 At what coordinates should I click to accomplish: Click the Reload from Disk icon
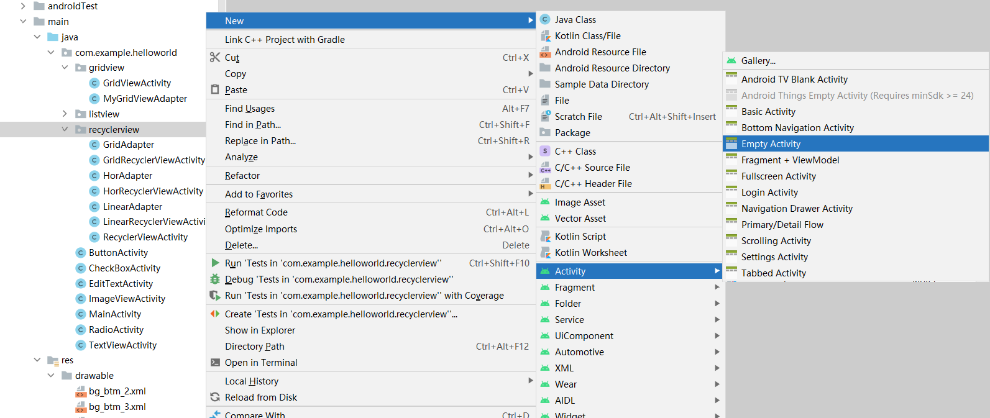tap(215, 397)
